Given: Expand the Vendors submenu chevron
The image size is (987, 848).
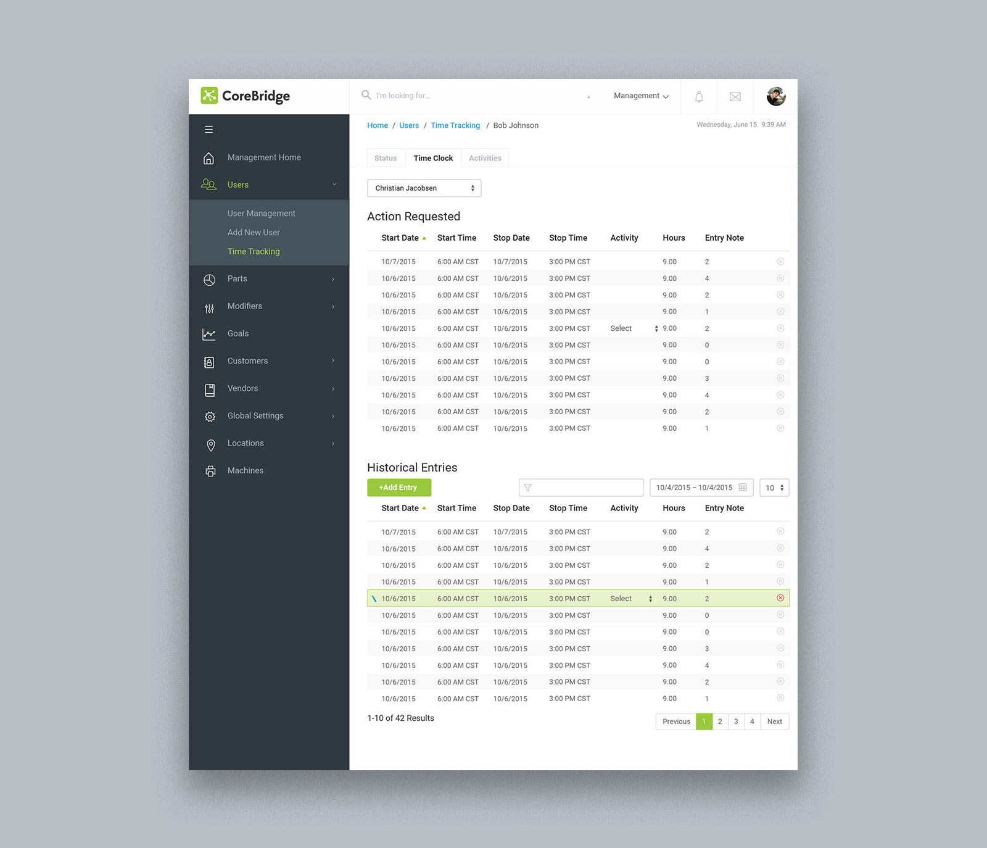Looking at the screenshot, I should pos(333,389).
